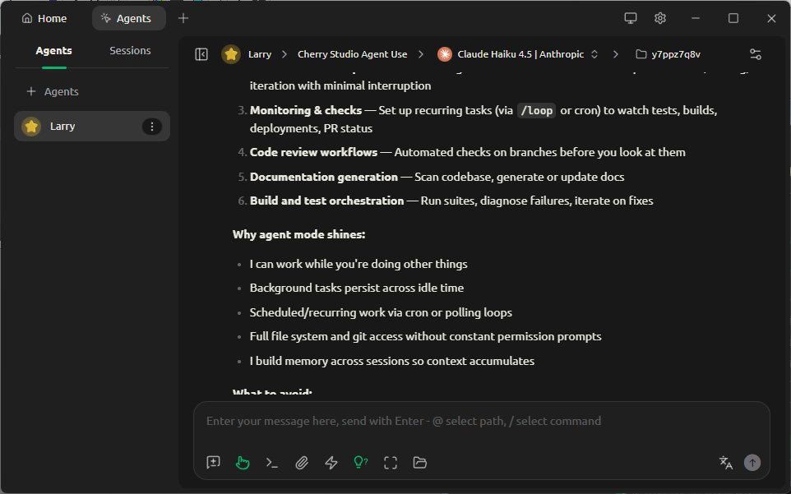Open y7ppz7q8v folder path
This screenshot has height=494, width=791.
click(x=668, y=54)
